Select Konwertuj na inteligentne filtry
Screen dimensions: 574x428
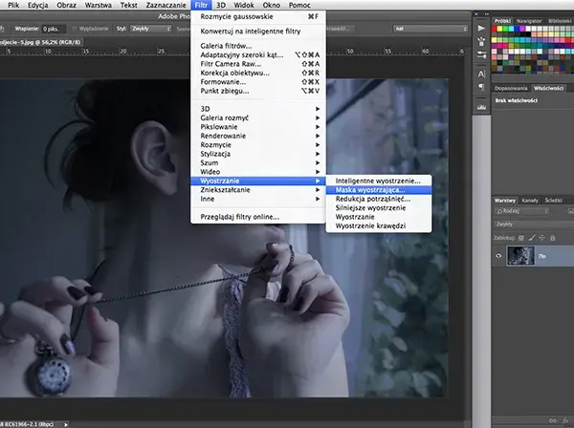(x=258, y=32)
